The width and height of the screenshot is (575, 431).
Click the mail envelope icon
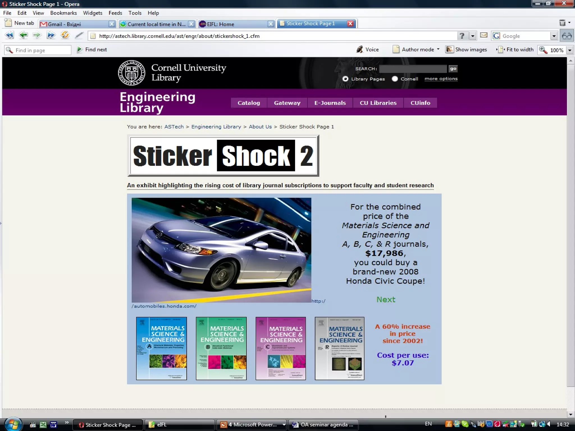tap(483, 35)
